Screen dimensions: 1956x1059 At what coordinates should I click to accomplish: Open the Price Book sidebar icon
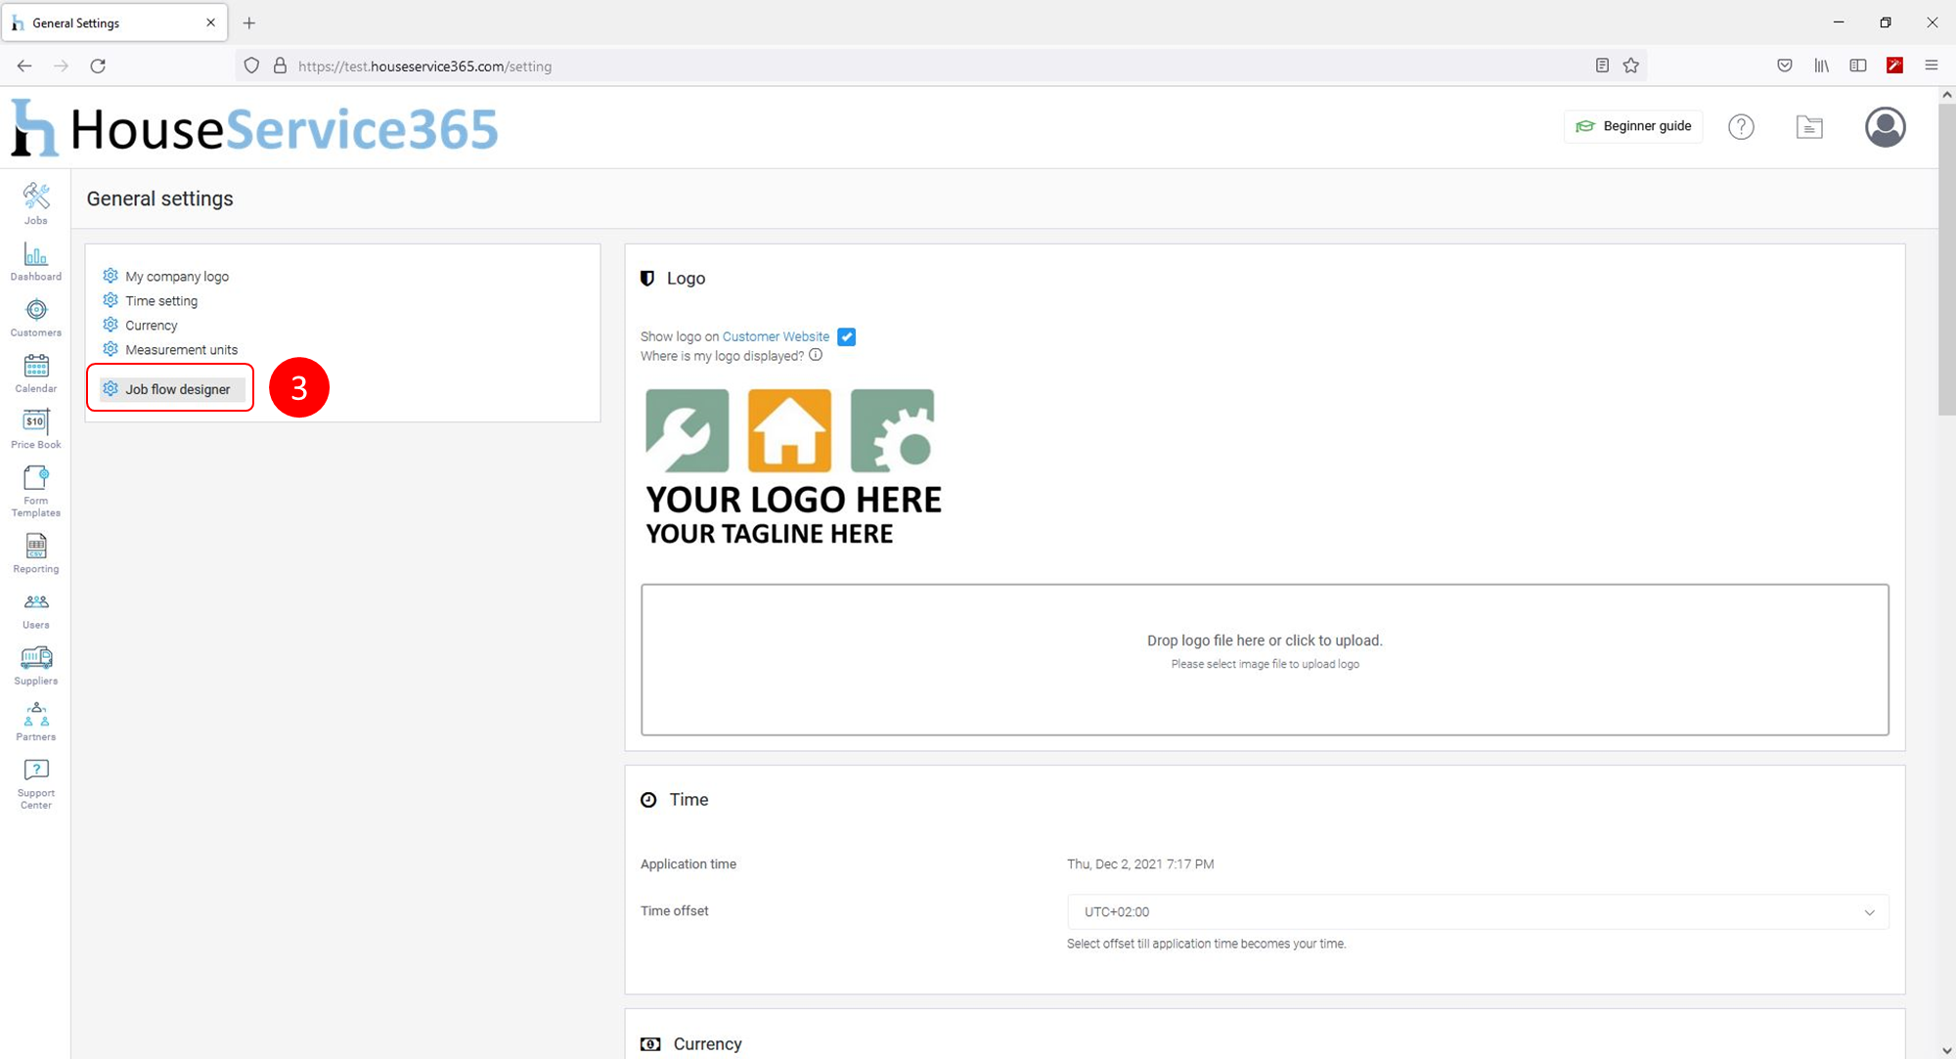click(36, 430)
